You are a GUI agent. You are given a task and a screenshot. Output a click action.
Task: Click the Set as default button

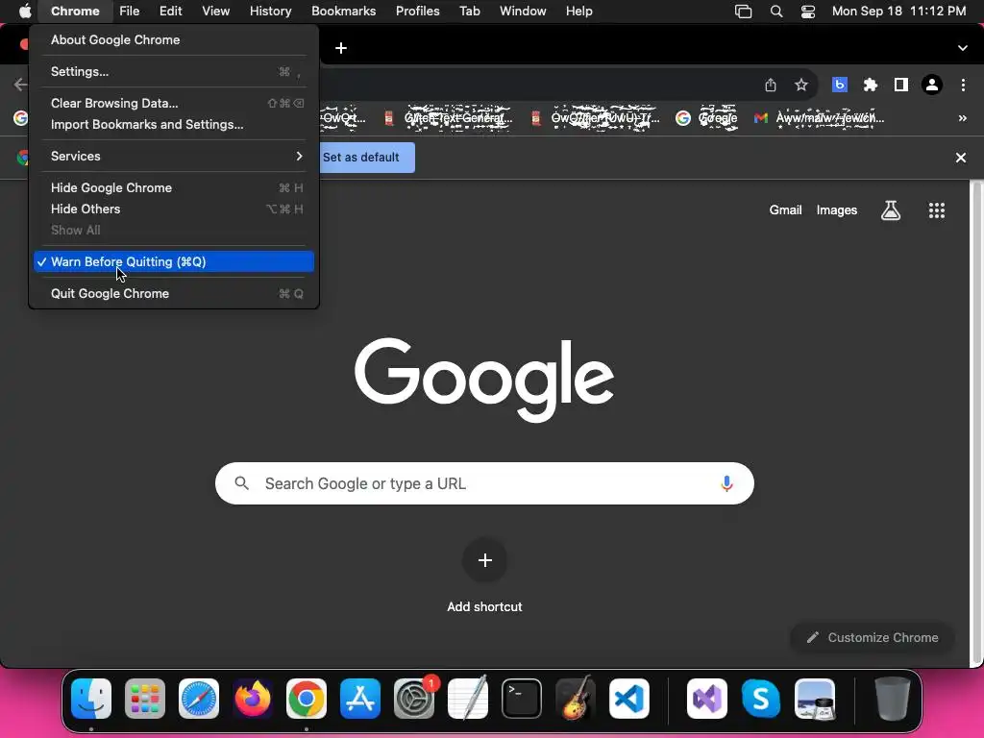[x=367, y=158]
